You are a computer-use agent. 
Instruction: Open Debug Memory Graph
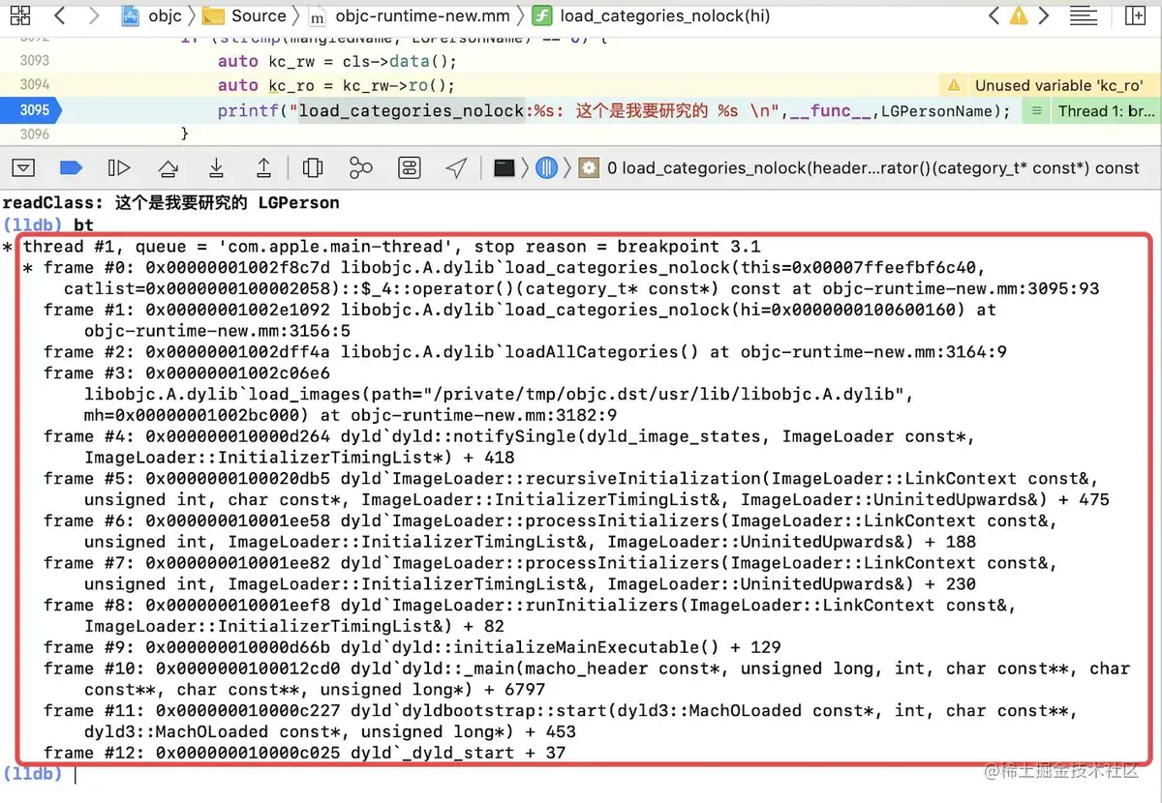(x=361, y=168)
